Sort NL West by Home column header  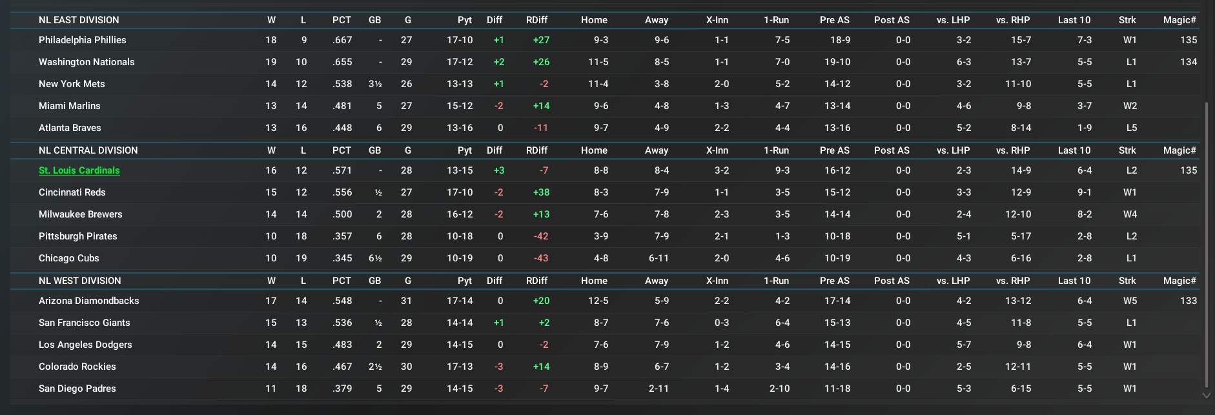click(x=594, y=281)
